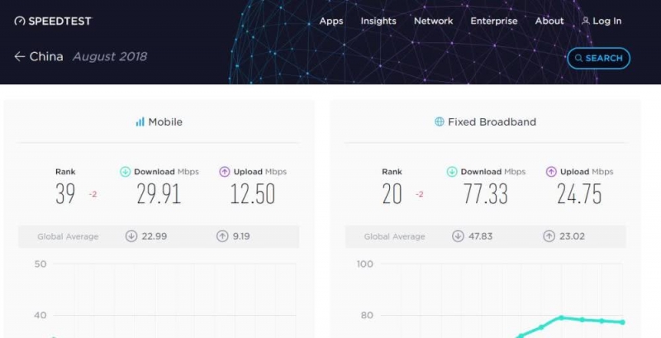
Task: Click the user icon next to Log In
Action: point(585,21)
